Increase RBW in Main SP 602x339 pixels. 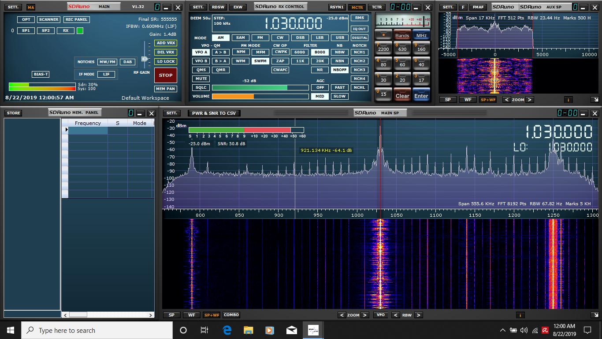coord(419,315)
